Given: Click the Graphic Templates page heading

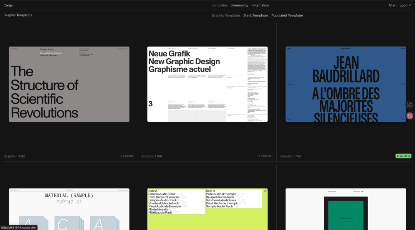Looking at the screenshot, I should [18, 15].
